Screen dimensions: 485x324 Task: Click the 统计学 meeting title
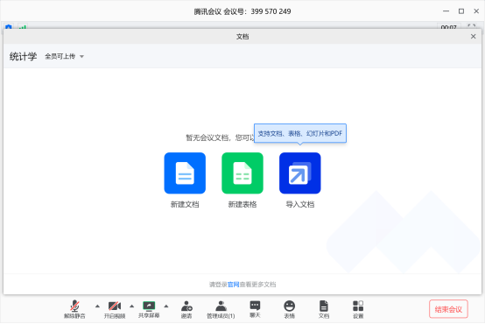23,56
